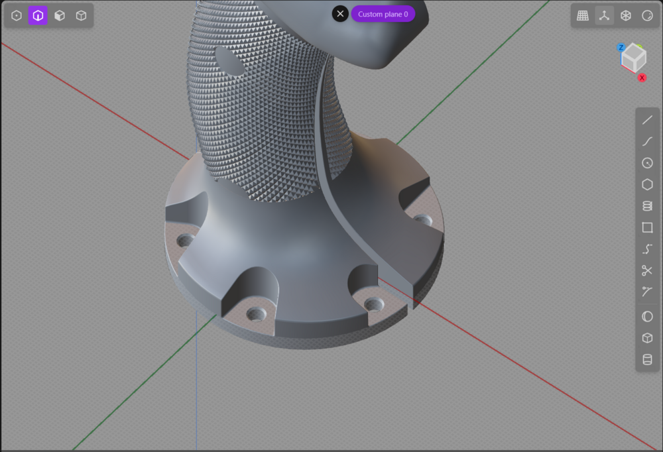Select the Spiral helix tool
Screen dimensions: 663x452
[647, 206]
